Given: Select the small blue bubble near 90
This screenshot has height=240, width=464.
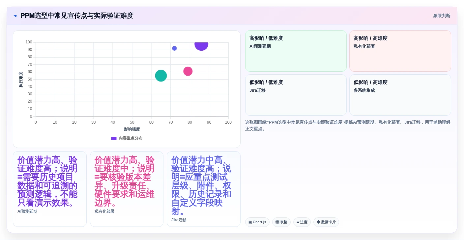Looking at the screenshot, I should [x=174, y=48].
